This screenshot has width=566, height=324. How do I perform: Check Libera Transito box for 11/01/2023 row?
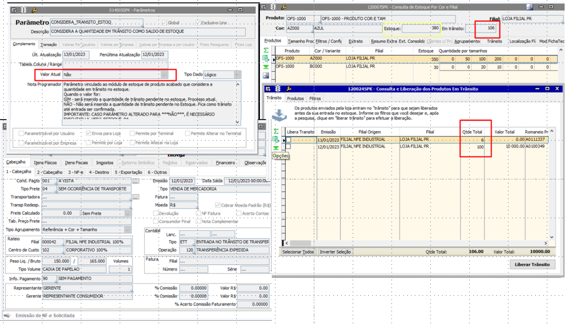tap(288, 140)
